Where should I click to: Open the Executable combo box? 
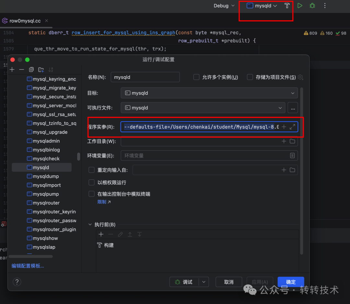(203, 108)
